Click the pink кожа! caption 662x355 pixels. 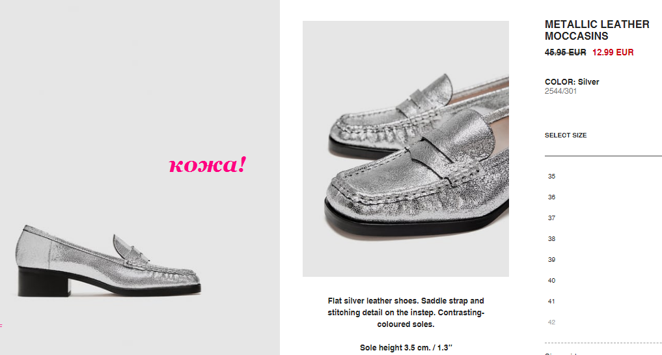coord(207,164)
